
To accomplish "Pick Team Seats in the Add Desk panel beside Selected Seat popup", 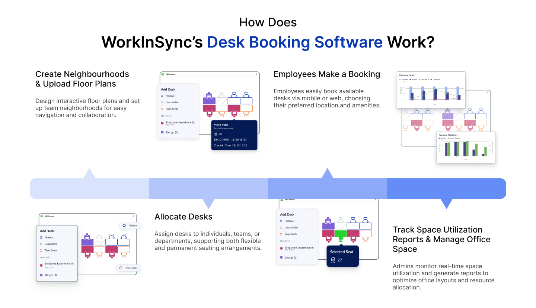I will pos(288,234).
